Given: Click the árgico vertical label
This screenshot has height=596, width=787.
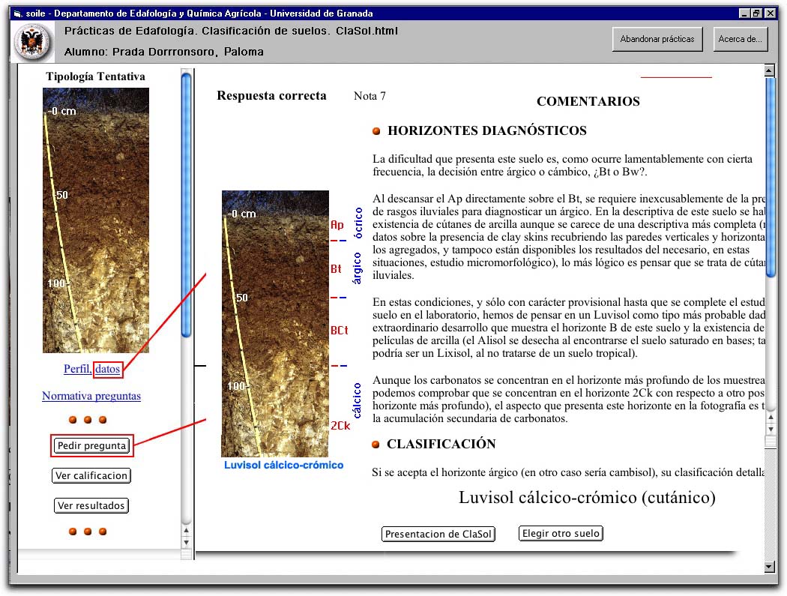Looking at the screenshot, I should pos(358,268).
